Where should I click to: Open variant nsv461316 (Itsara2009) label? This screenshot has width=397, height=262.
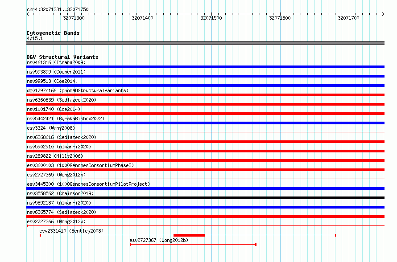56,62
